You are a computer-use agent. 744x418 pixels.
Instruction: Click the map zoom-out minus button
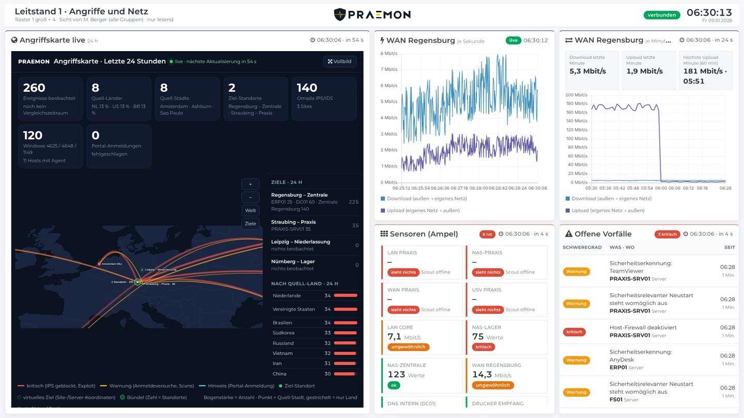coord(251,197)
